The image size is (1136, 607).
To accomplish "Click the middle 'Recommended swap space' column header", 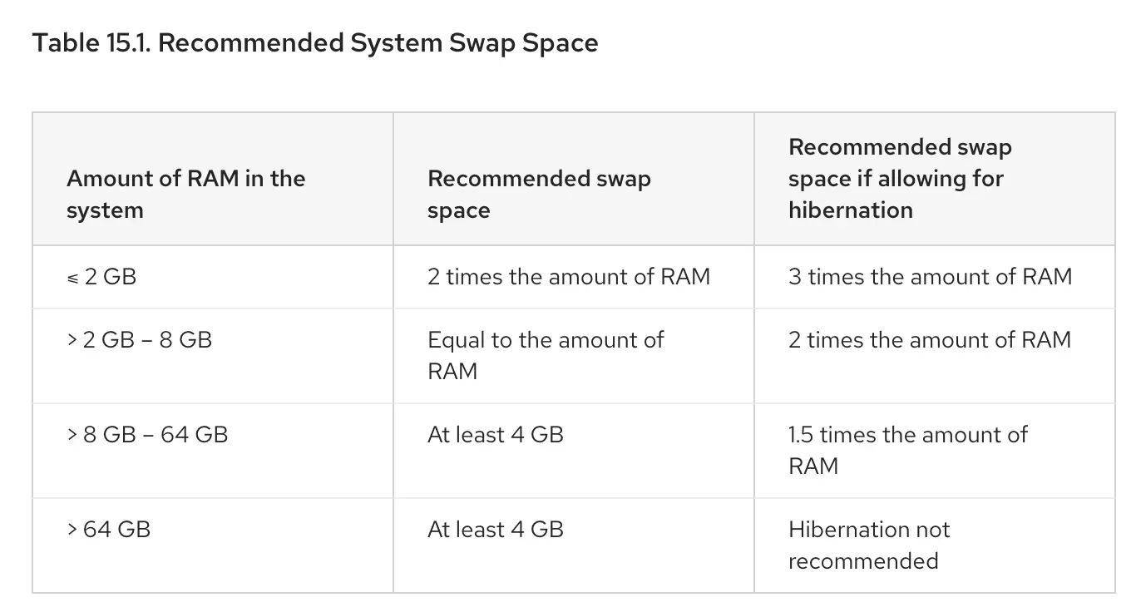I will (x=539, y=194).
